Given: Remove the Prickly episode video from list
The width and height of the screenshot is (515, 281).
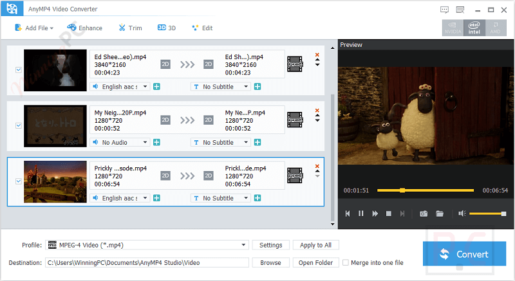Looking at the screenshot, I should click(x=317, y=167).
